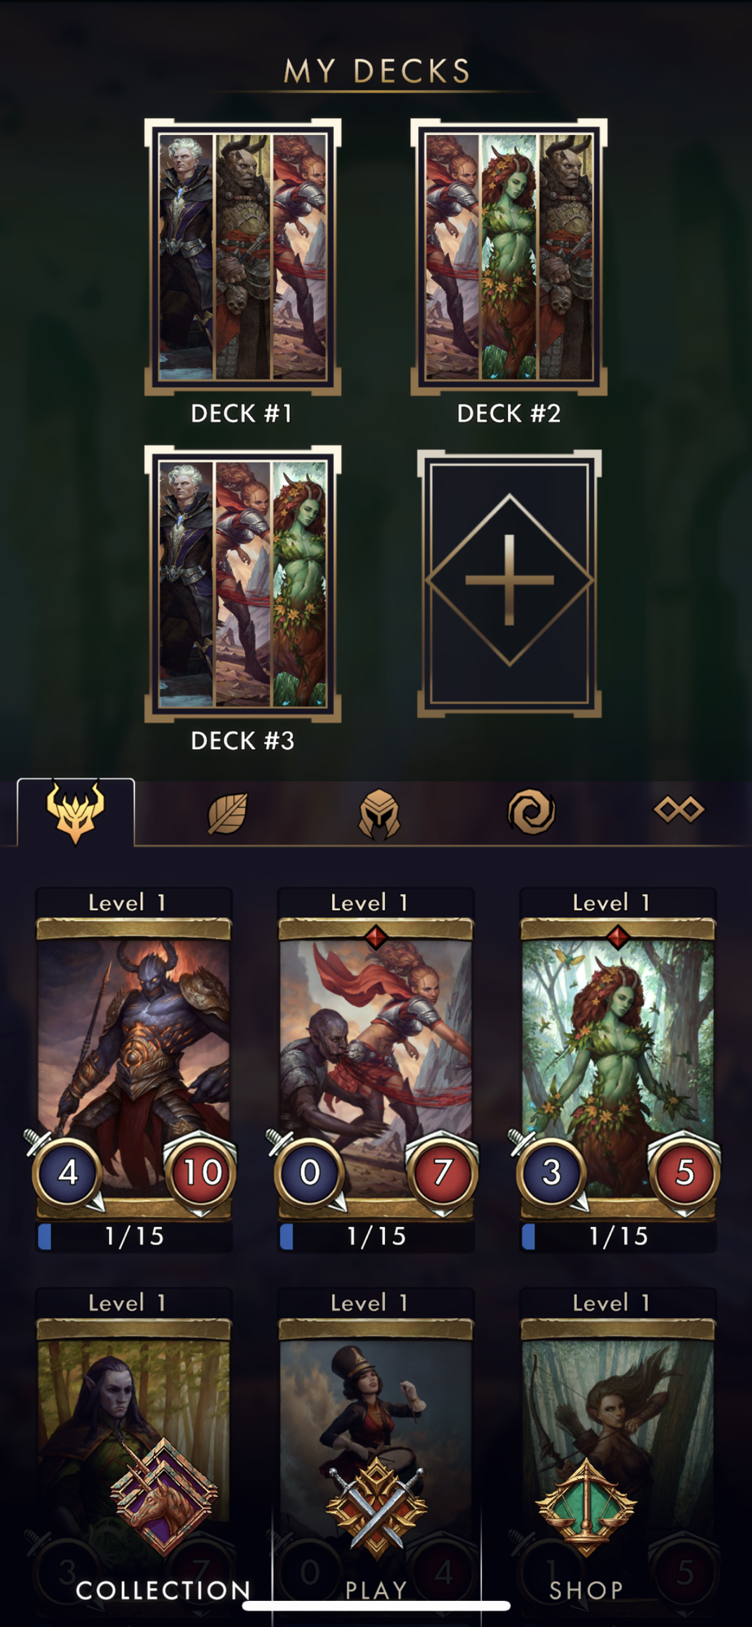Viewport: 752px width, 1627px height.
Task: Switch to the leaf faction tab
Action: coord(228,812)
